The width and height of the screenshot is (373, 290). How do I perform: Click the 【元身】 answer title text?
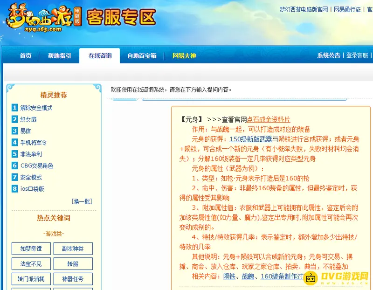(x=192, y=119)
